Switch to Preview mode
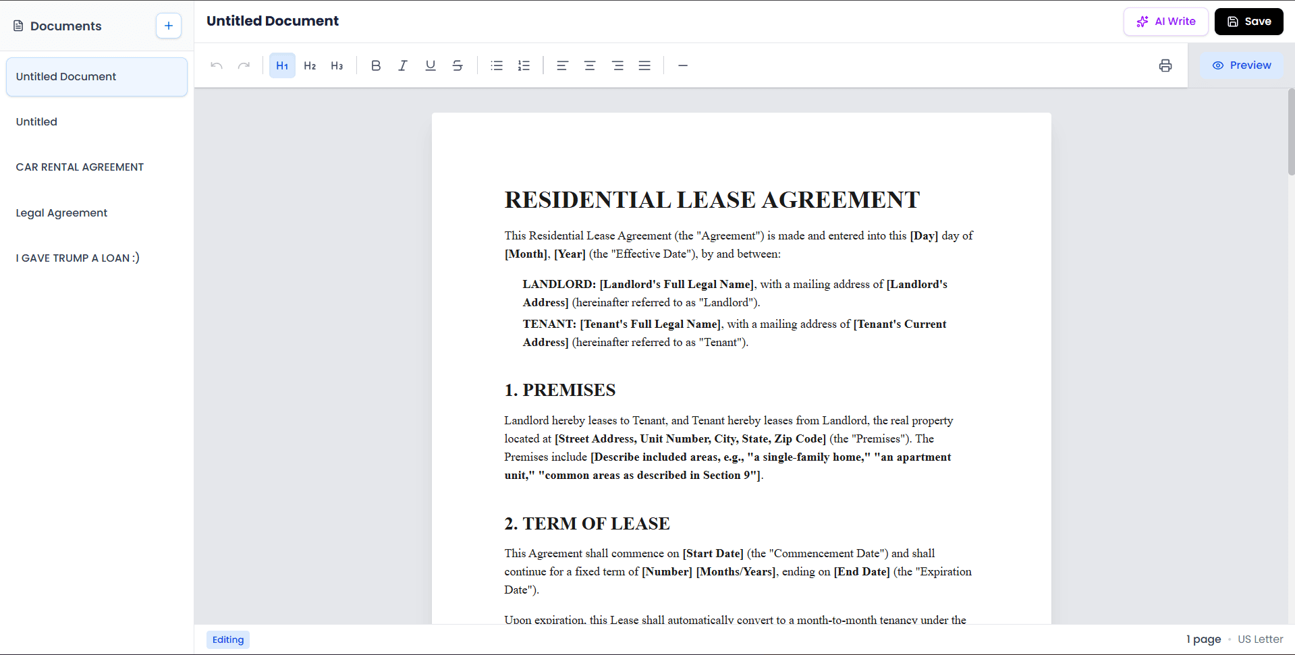Image resolution: width=1295 pixels, height=655 pixels. click(x=1242, y=65)
